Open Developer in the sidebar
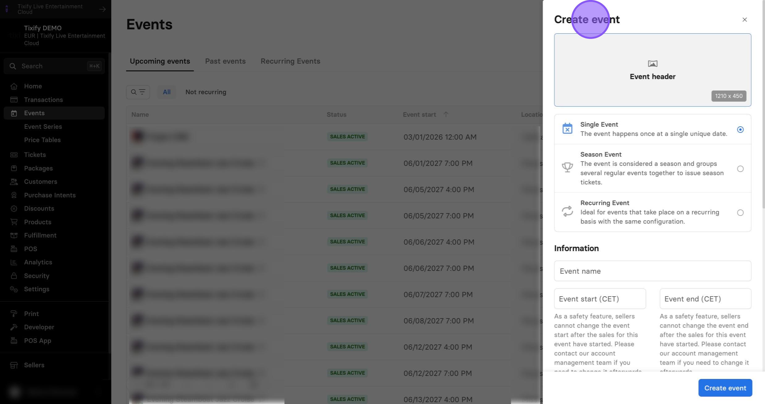Viewport: 765px width, 404px height. click(x=54, y=327)
